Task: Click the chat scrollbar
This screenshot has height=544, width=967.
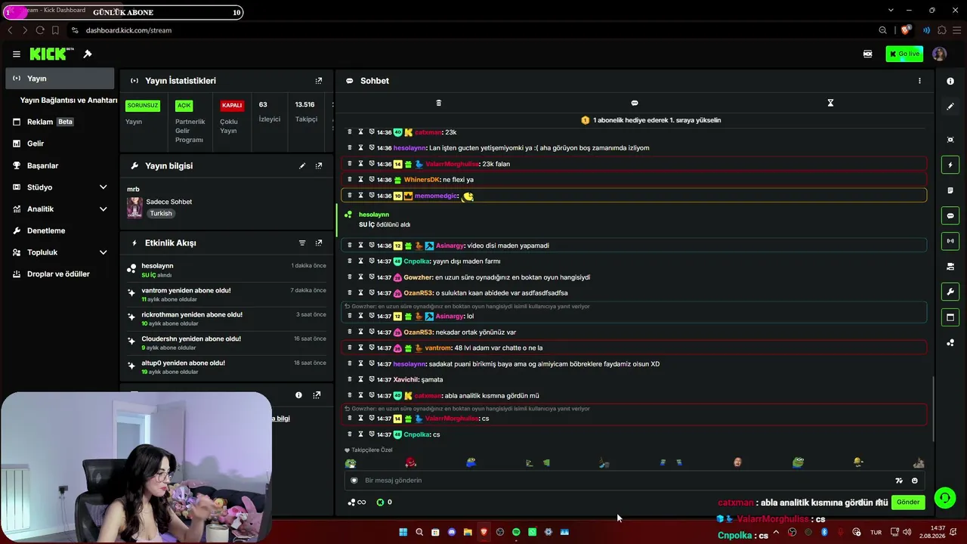Action: click(935, 410)
